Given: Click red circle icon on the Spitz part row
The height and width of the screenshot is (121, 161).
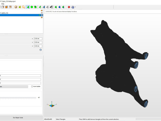Looking at the screenshot, I should (x=42, y=13).
